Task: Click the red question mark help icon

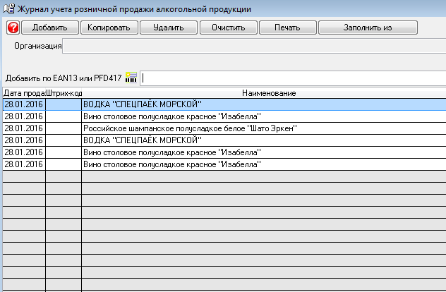Action: click(13, 28)
